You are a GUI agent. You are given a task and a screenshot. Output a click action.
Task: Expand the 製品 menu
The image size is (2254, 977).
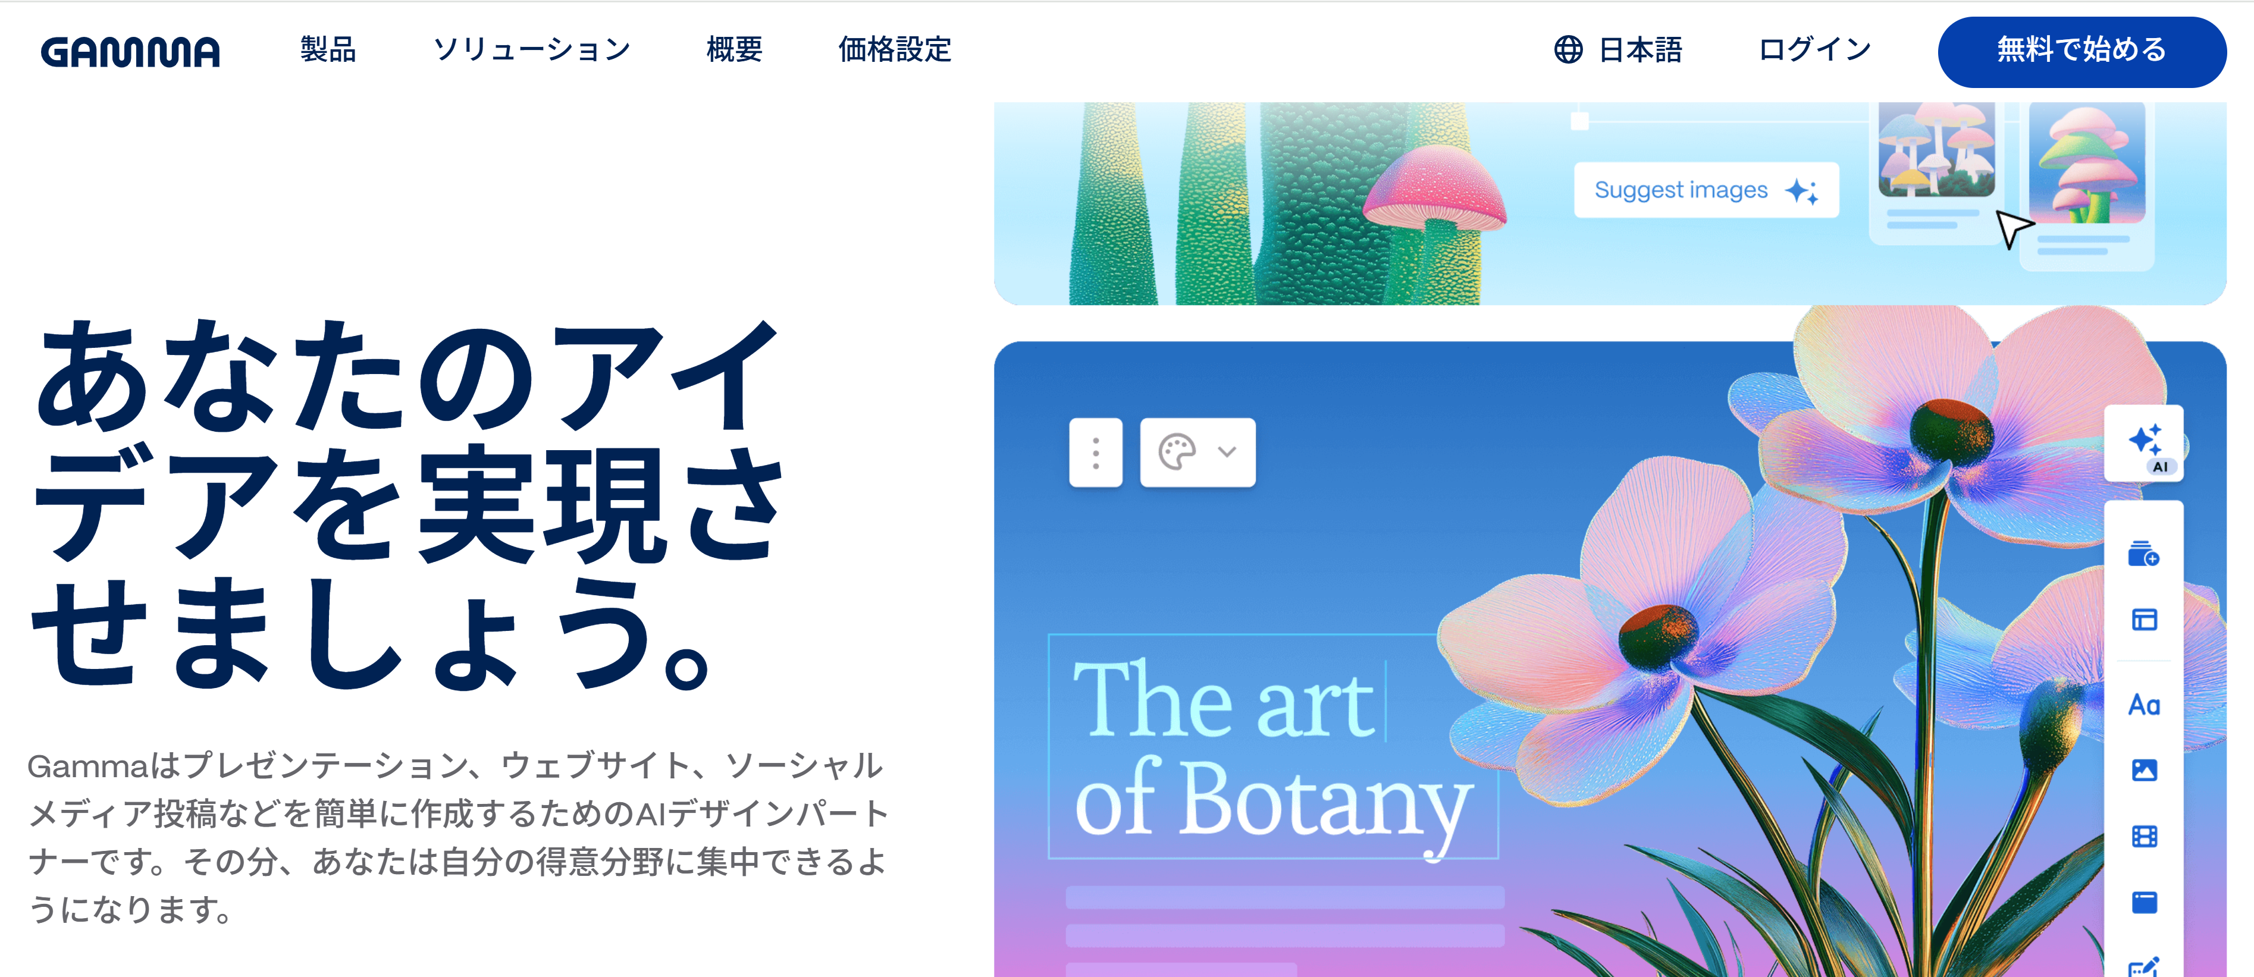pyautogui.click(x=328, y=50)
